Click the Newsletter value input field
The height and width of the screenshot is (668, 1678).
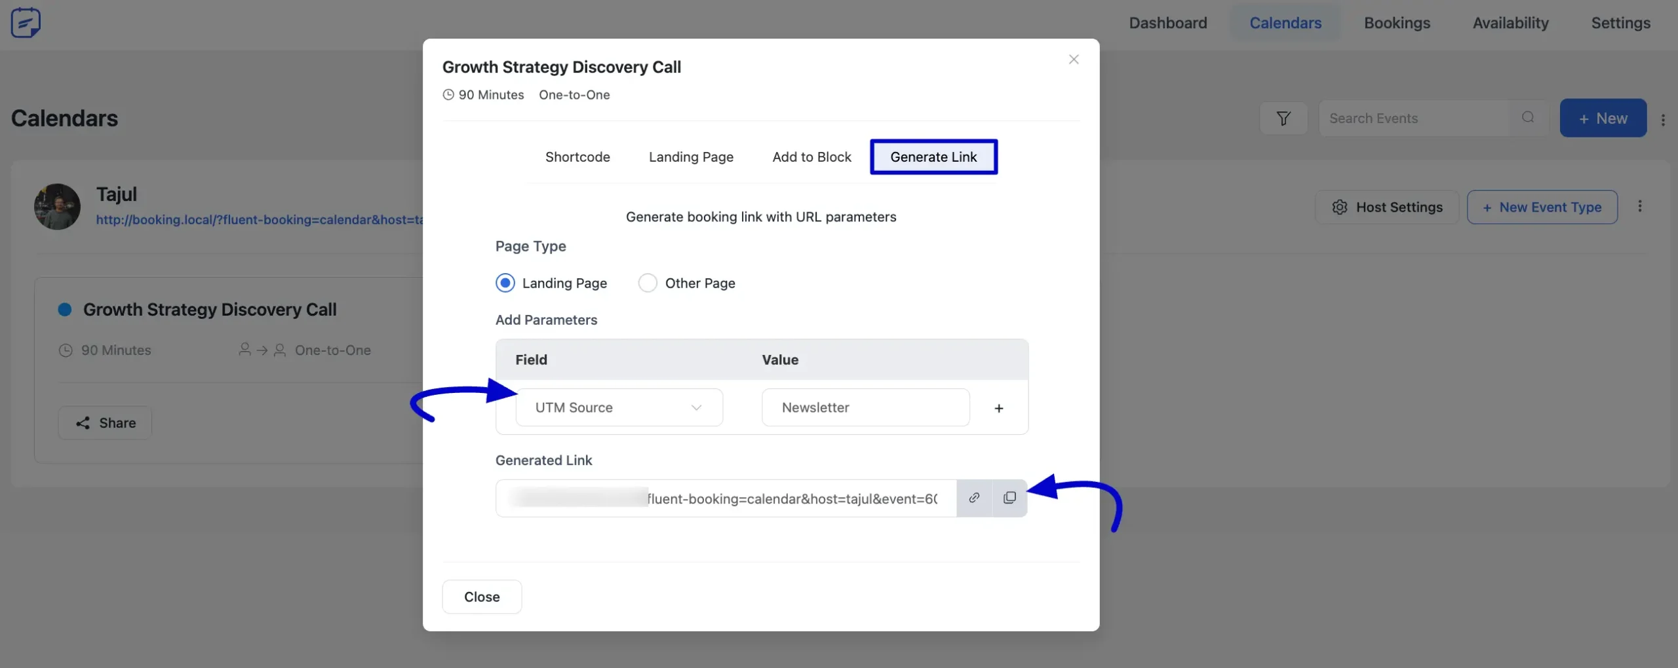pos(865,408)
